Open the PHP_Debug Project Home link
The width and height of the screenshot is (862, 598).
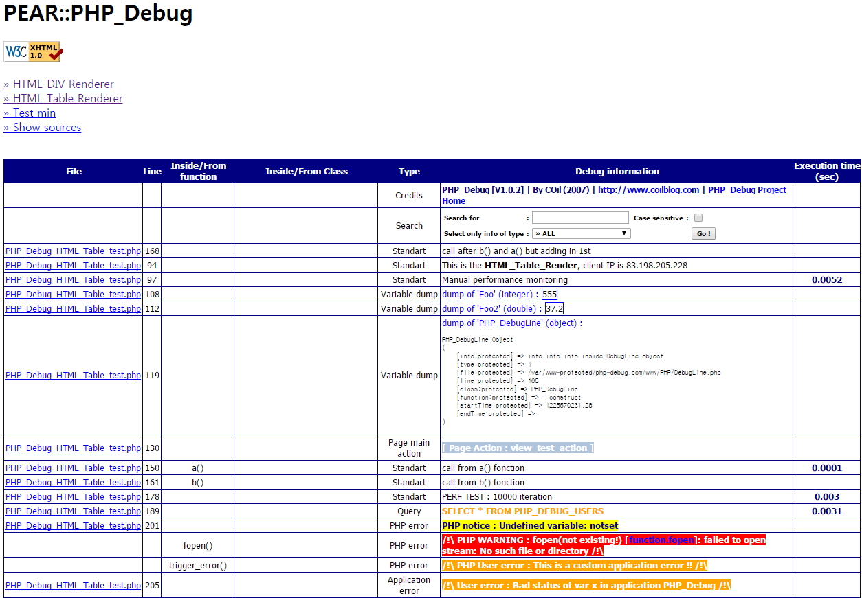click(614, 196)
